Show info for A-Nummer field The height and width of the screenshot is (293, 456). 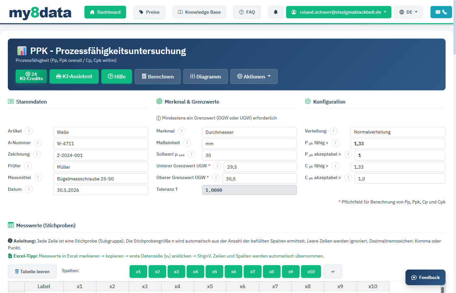[x=38, y=143]
